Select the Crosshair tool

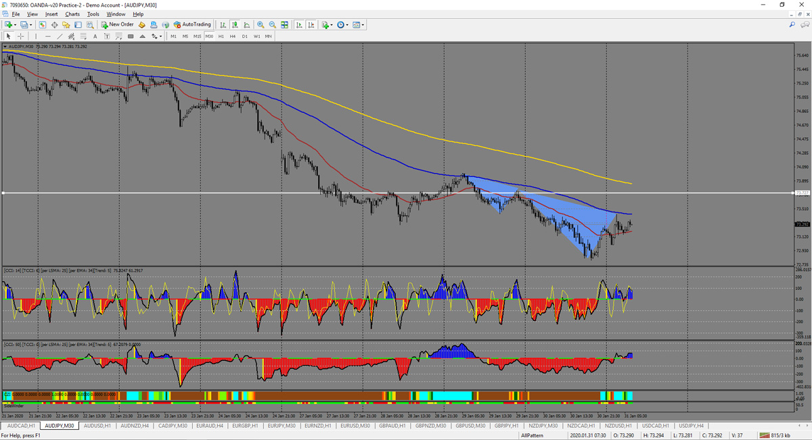coord(21,36)
